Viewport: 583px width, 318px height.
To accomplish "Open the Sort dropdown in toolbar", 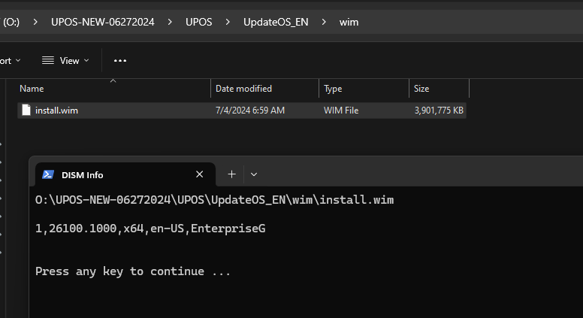I will [10, 61].
